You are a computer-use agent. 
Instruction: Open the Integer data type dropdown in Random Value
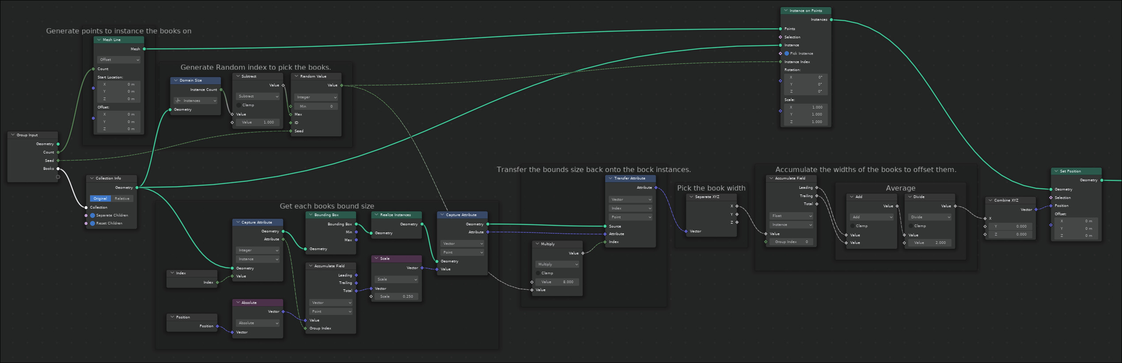coord(316,97)
